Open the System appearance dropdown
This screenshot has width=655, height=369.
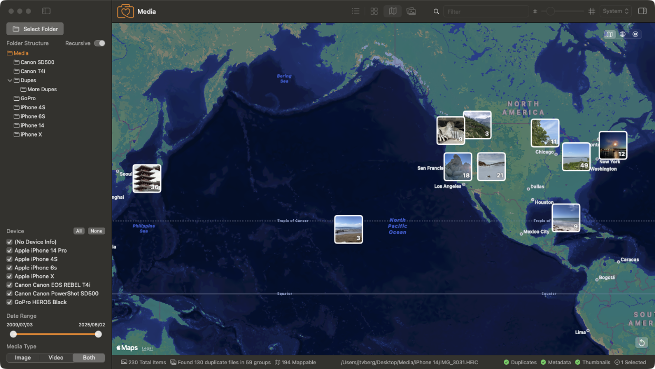click(x=616, y=11)
